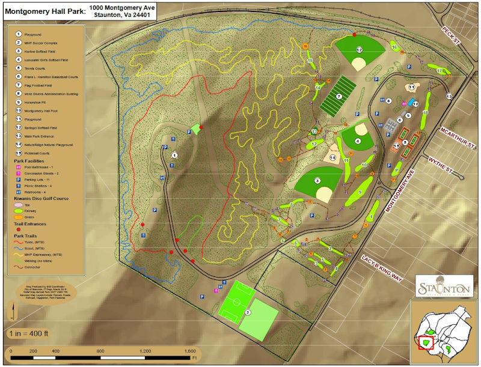This screenshot has height=367, width=481.
Task: Click Lancaster Girl's Softball Field marker 4
Action: 358,141
